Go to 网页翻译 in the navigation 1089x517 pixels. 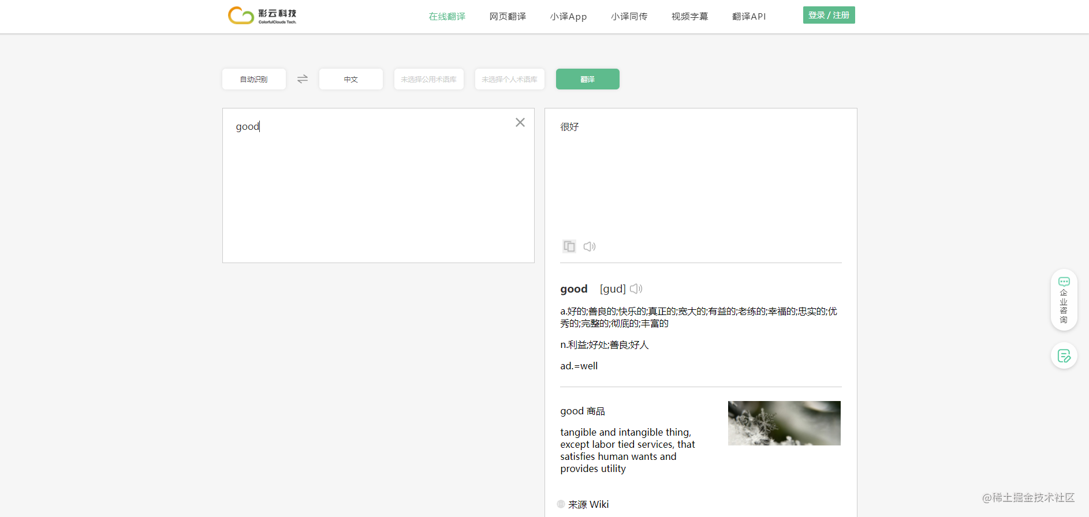tap(508, 16)
